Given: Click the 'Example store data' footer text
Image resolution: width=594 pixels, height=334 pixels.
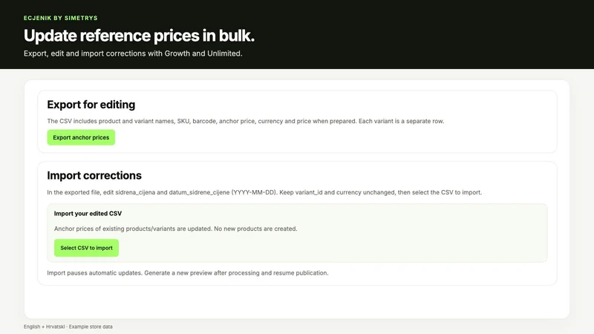Looking at the screenshot, I should (91, 327).
